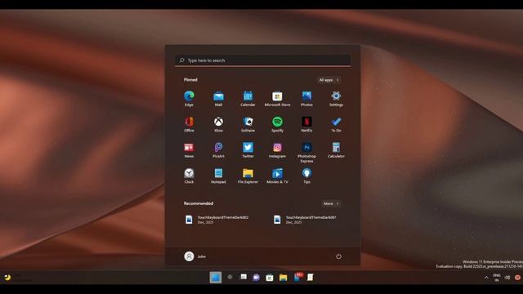The image size is (523, 294).
Task: Open the Calendar app
Action: tap(248, 99)
